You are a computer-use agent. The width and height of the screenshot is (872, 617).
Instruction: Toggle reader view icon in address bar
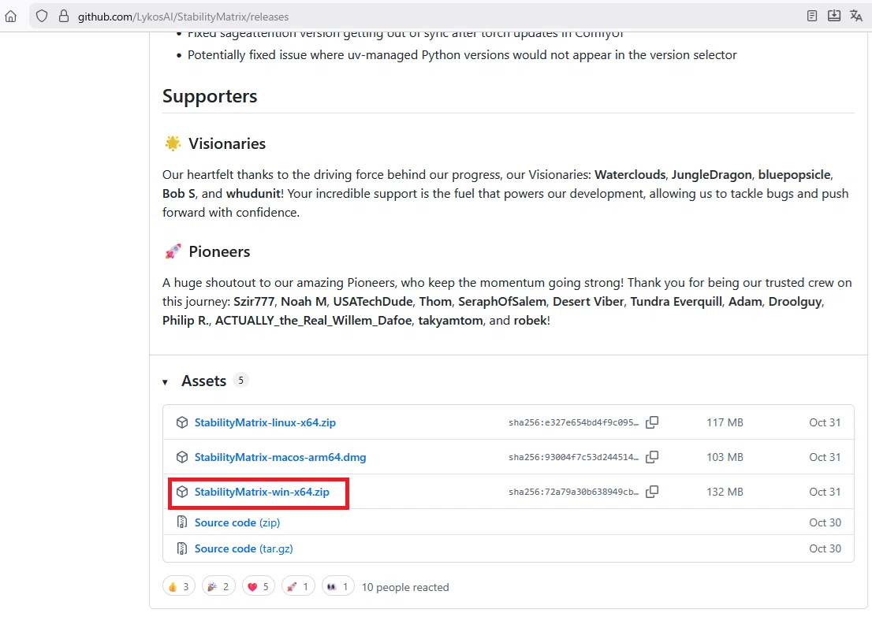point(812,16)
